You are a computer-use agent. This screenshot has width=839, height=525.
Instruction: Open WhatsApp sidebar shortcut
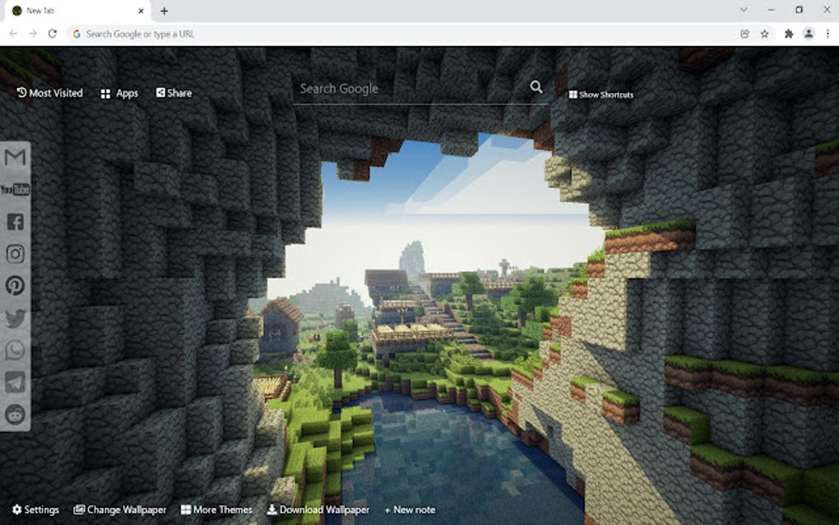[15, 351]
